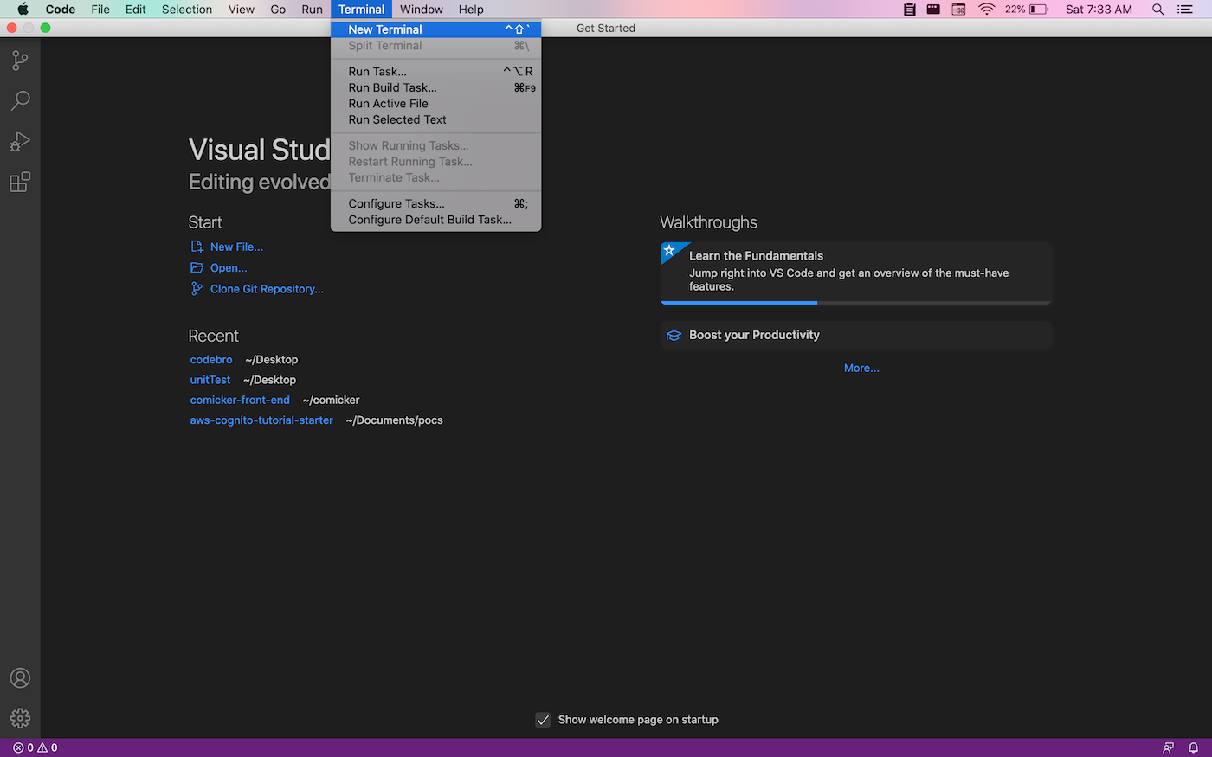Open Boost your Productivity walkthrough
1212x757 pixels.
coord(855,336)
